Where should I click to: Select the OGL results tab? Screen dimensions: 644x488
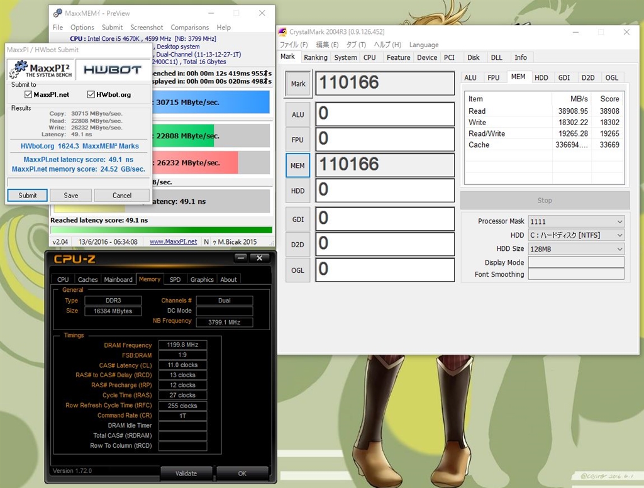(611, 77)
